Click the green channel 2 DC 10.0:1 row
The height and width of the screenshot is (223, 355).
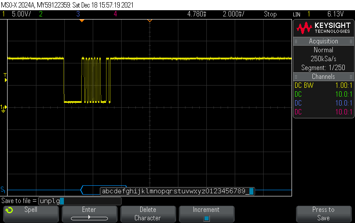(323, 94)
